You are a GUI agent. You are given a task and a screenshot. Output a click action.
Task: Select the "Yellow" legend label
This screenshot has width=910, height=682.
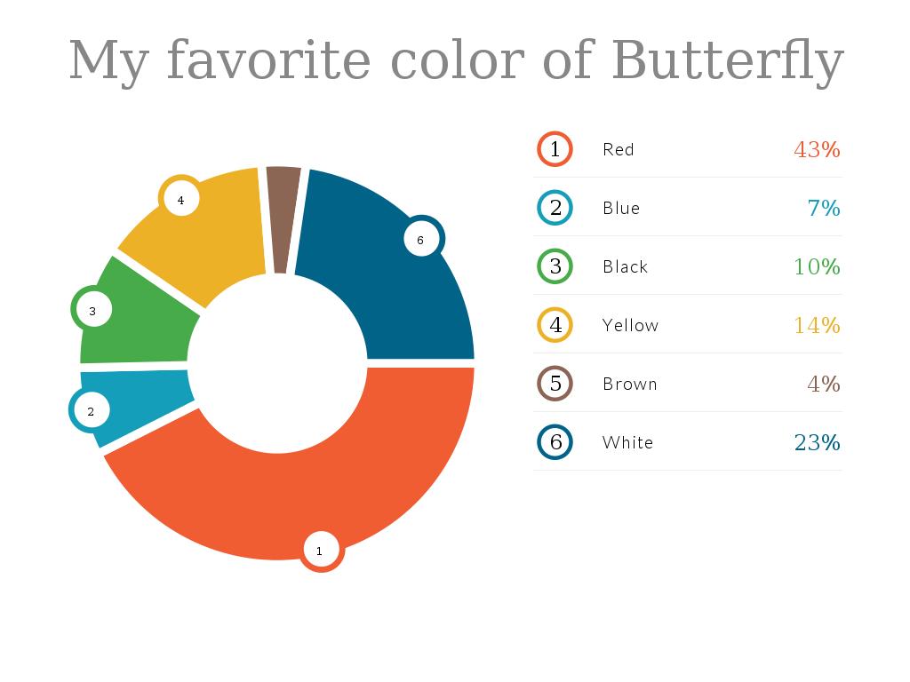(630, 325)
